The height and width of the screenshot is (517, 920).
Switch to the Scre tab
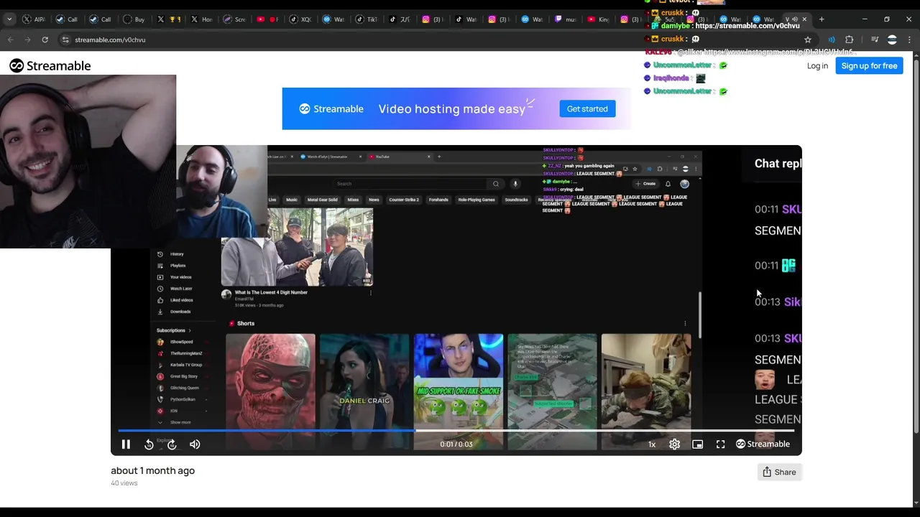pyautogui.click(x=234, y=19)
